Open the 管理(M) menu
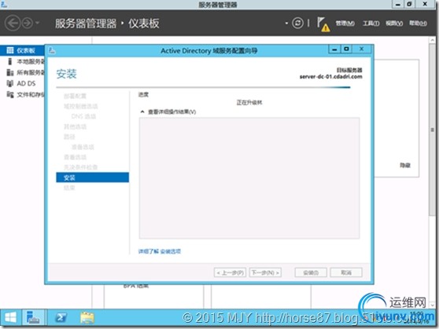 pyautogui.click(x=345, y=24)
